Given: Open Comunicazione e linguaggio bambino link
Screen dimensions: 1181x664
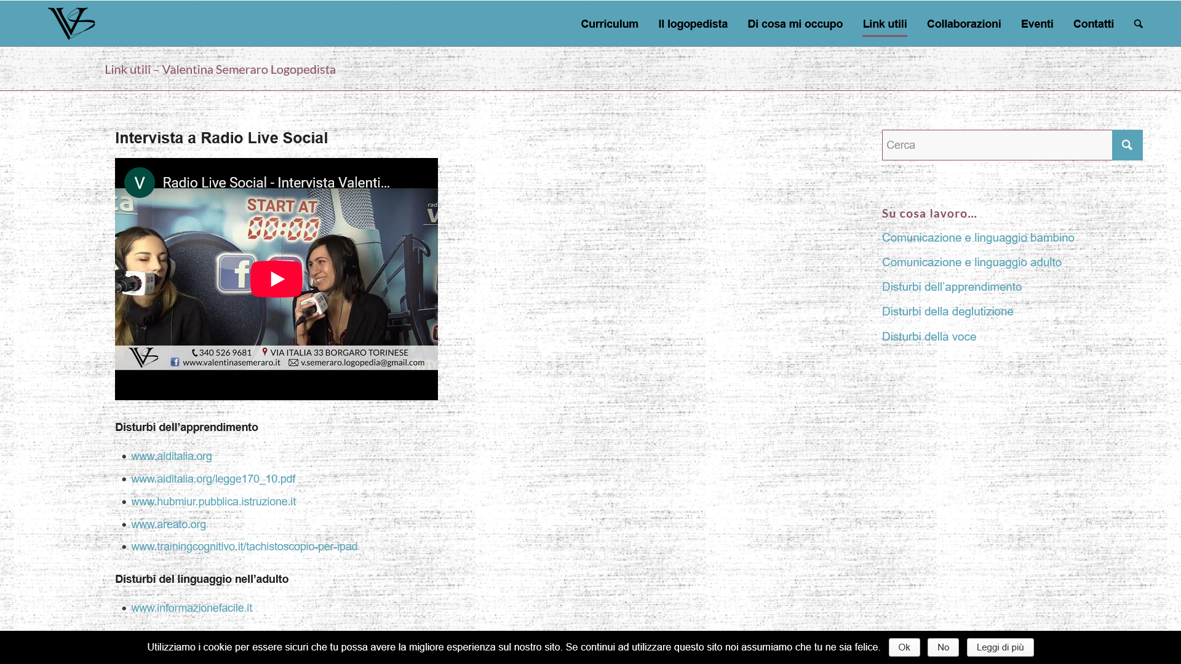Looking at the screenshot, I should coord(978,238).
